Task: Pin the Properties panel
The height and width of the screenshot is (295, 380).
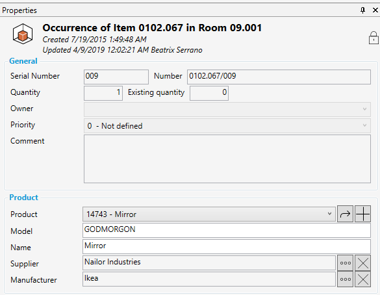Action: (x=362, y=10)
